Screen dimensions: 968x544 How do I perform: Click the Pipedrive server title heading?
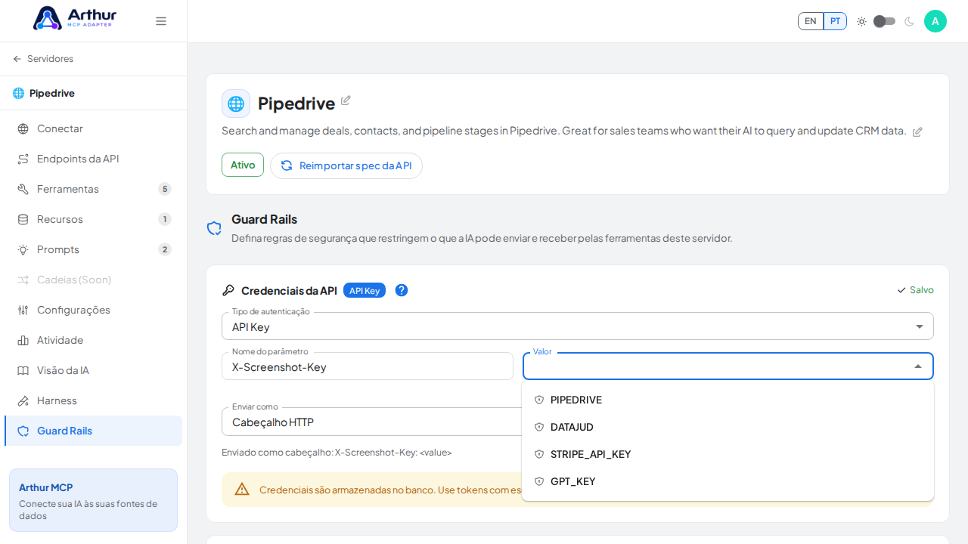pyautogui.click(x=296, y=104)
